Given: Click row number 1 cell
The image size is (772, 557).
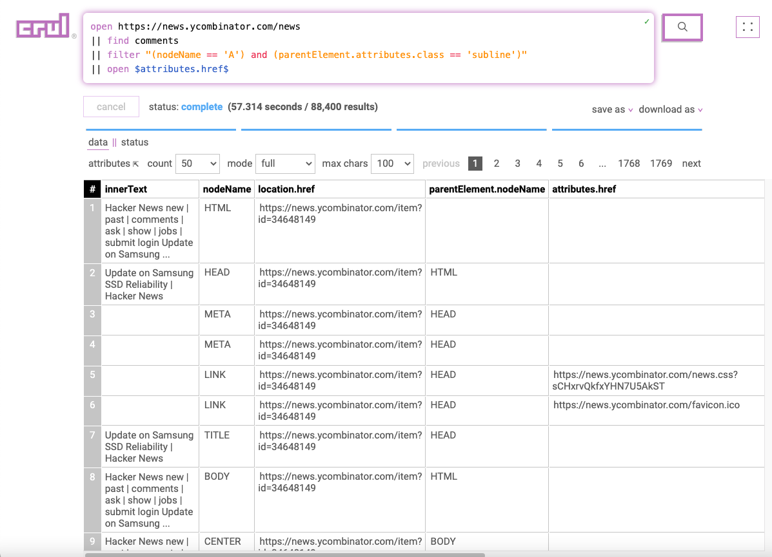Looking at the screenshot, I should coord(92,231).
